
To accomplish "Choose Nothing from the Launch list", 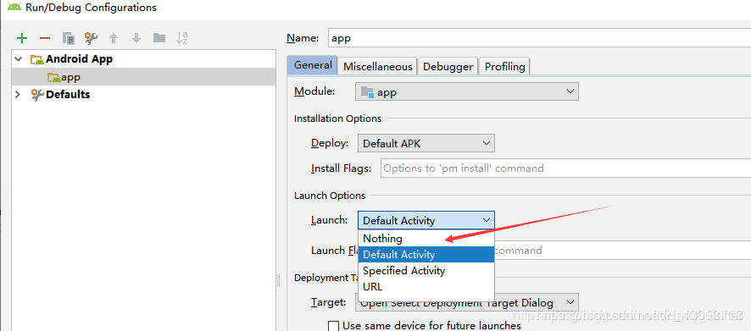I will click(x=426, y=238).
